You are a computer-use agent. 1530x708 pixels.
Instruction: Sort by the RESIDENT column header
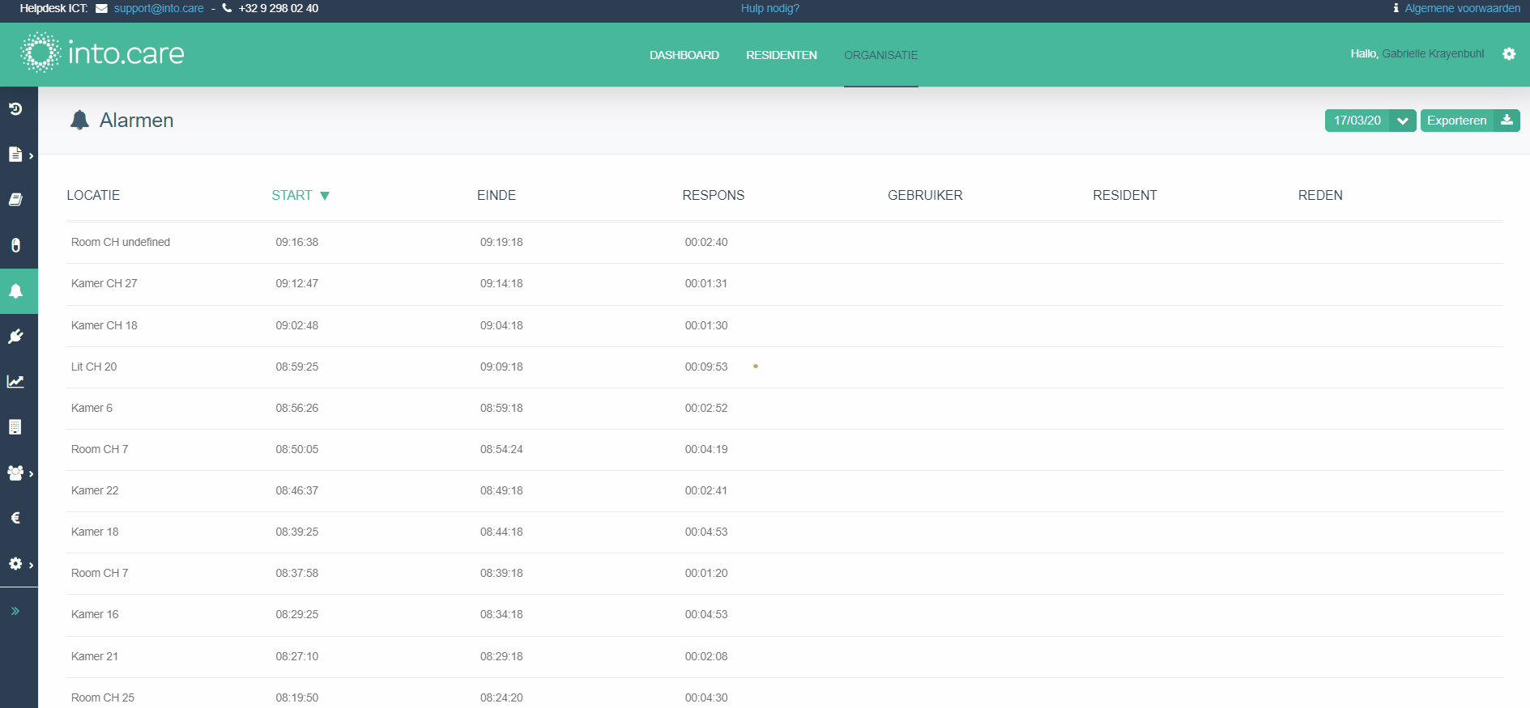point(1125,195)
